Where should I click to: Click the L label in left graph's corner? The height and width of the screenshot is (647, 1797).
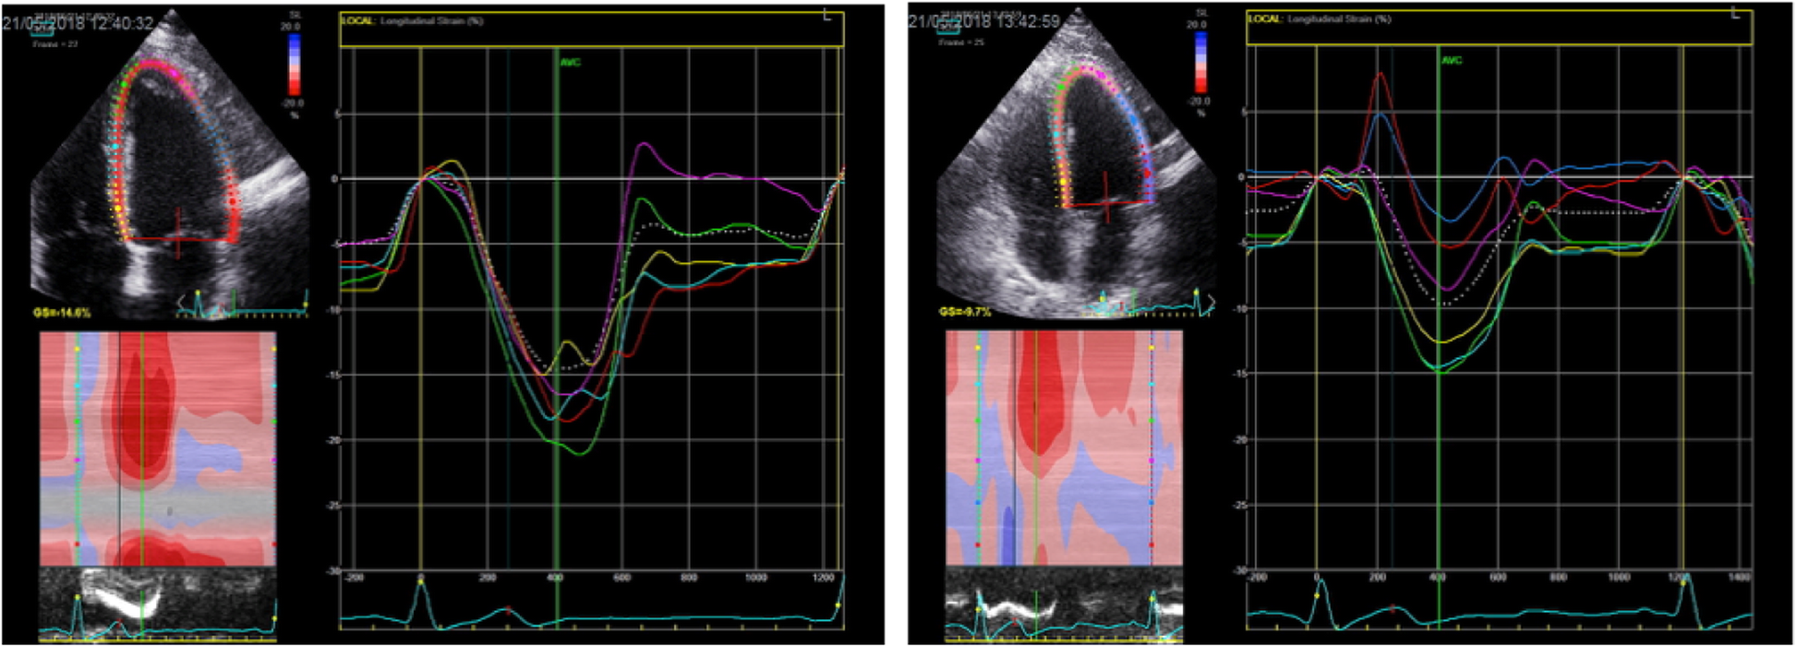tap(826, 15)
